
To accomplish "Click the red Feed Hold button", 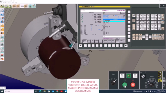I will click(133, 85).
